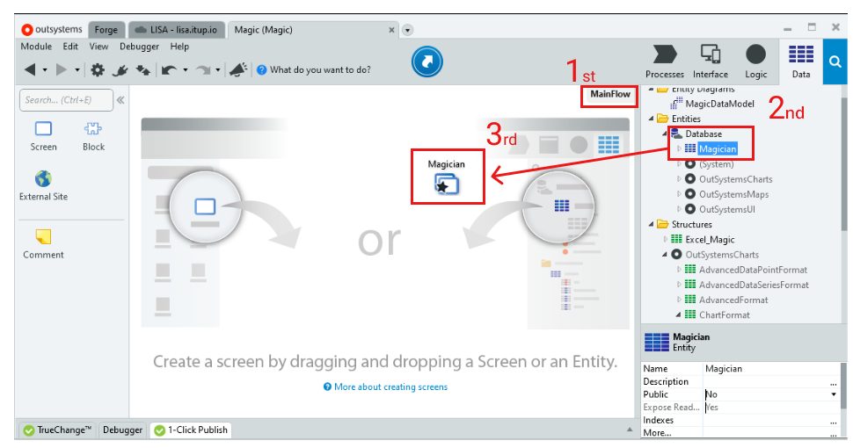Open the Interface layer
This screenshot has width=853, height=448.
[710, 62]
